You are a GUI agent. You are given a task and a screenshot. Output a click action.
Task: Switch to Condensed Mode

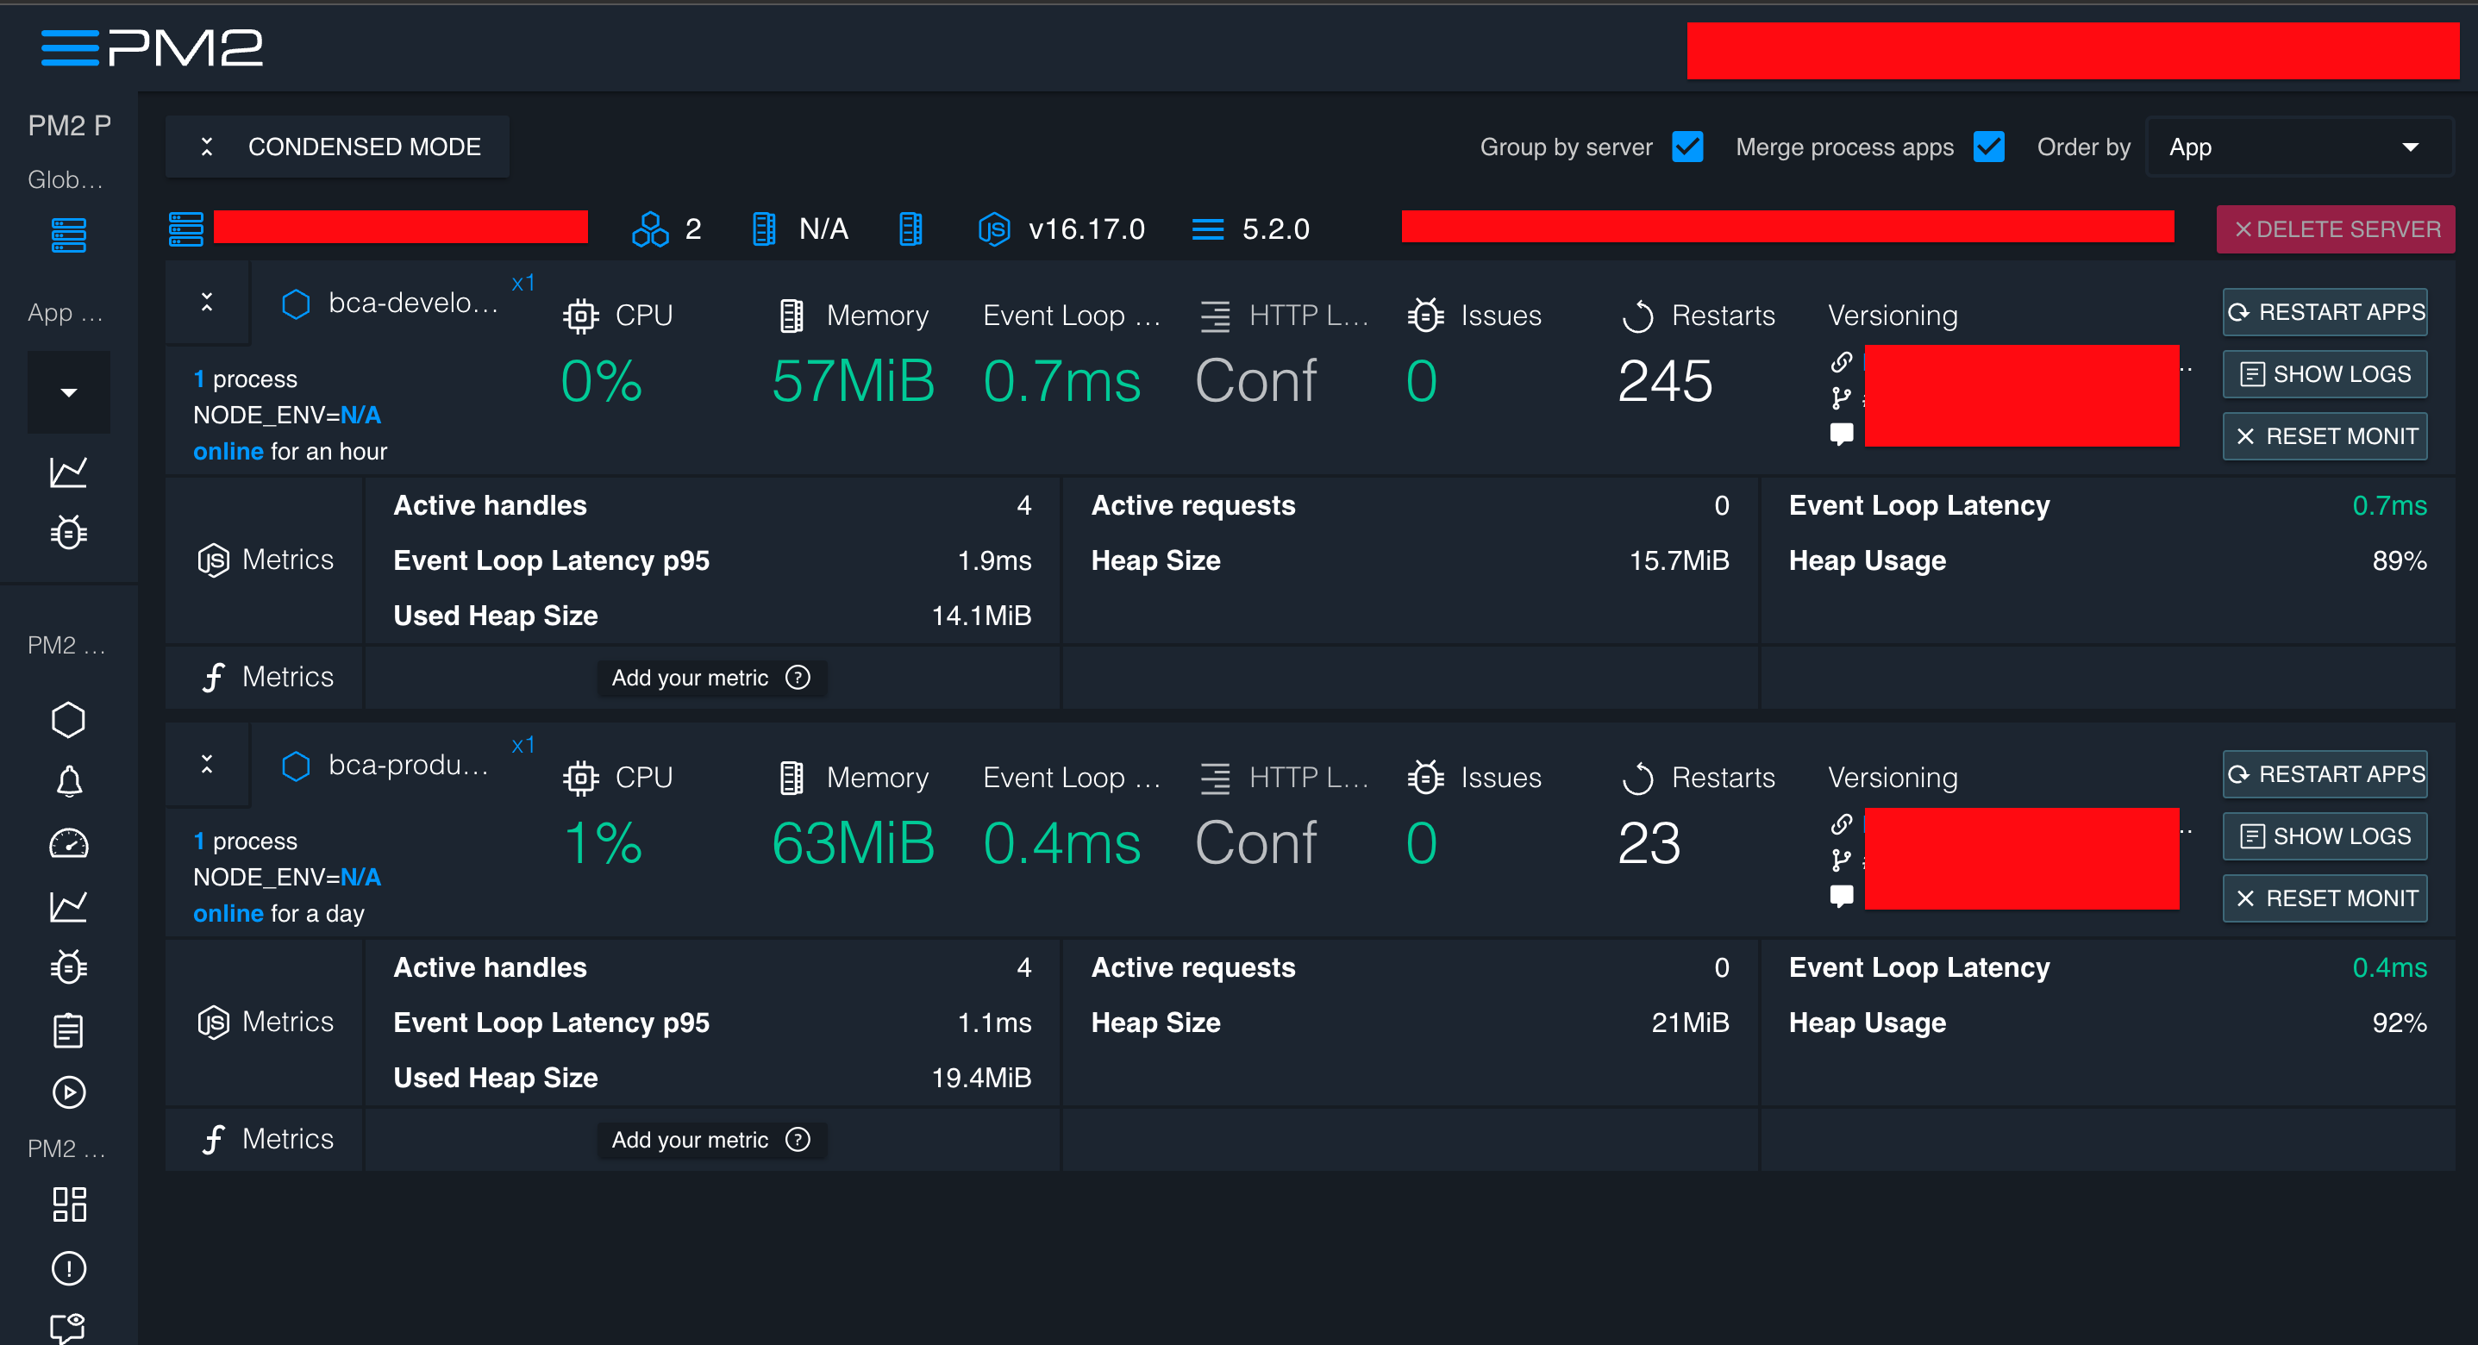[338, 147]
